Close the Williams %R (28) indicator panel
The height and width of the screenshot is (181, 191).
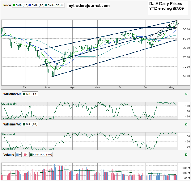click(186, 124)
